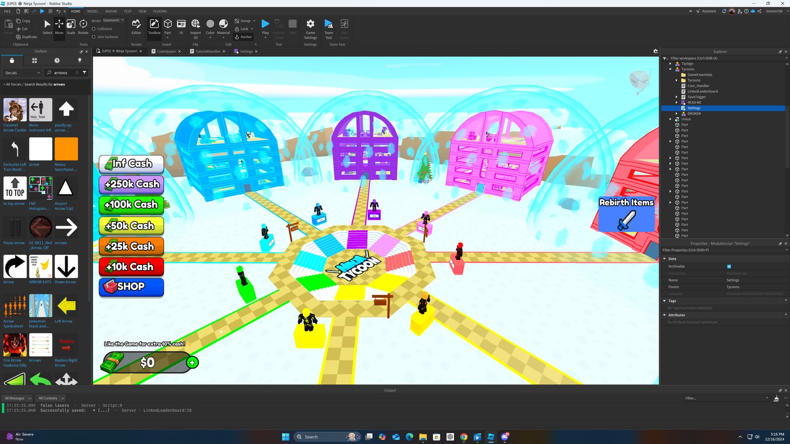Select the Move tool in ribbon

click(x=59, y=26)
